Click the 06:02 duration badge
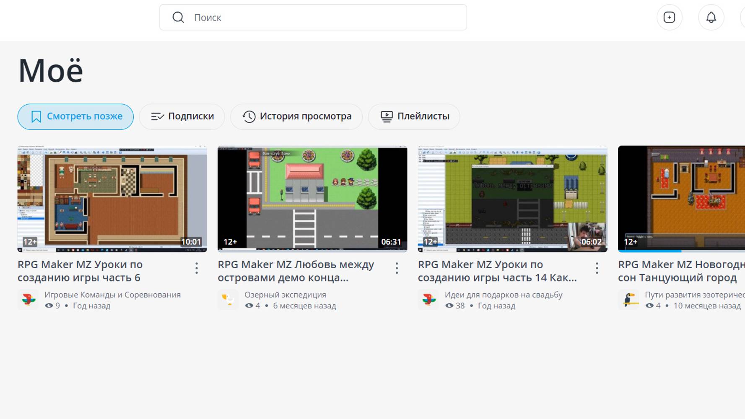 click(591, 242)
